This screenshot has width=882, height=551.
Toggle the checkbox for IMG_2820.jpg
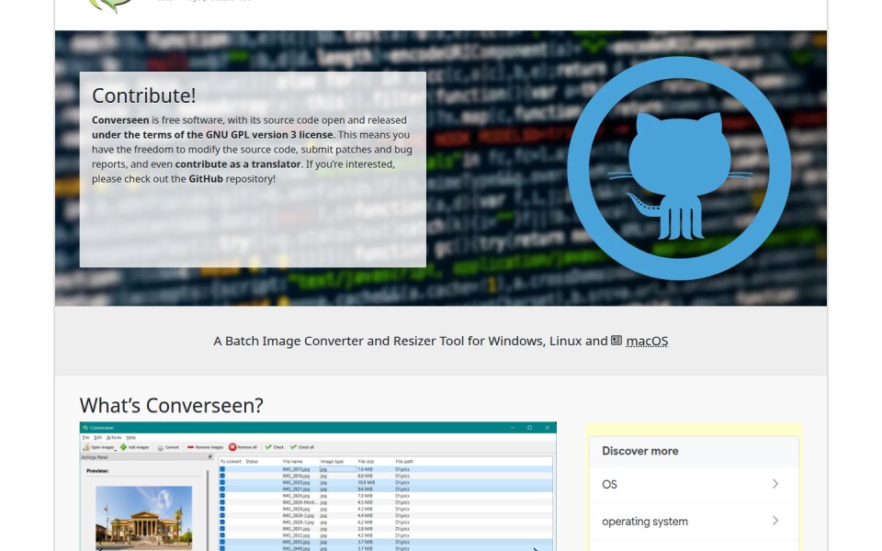[222, 482]
